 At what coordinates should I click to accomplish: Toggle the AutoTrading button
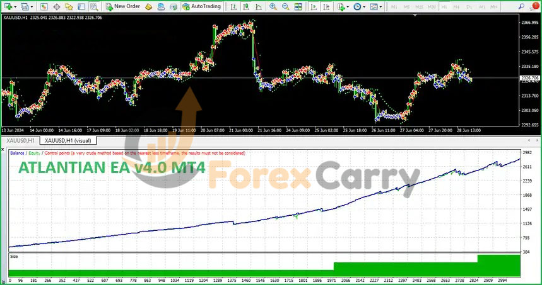pyautogui.click(x=202, y=6)
